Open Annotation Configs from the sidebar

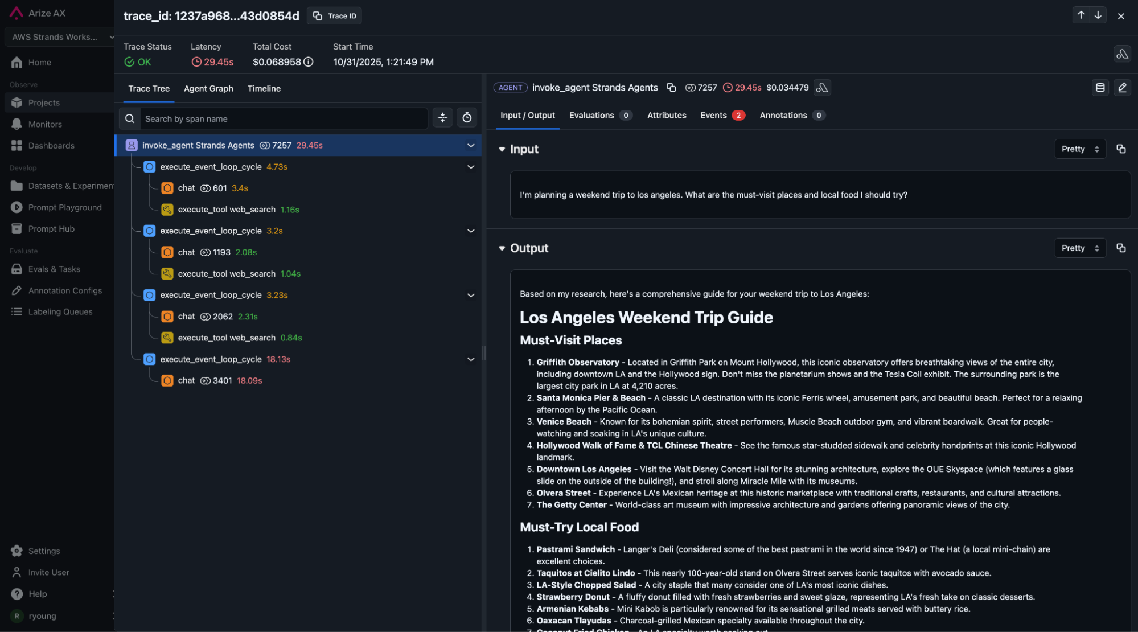coord(65,290)
